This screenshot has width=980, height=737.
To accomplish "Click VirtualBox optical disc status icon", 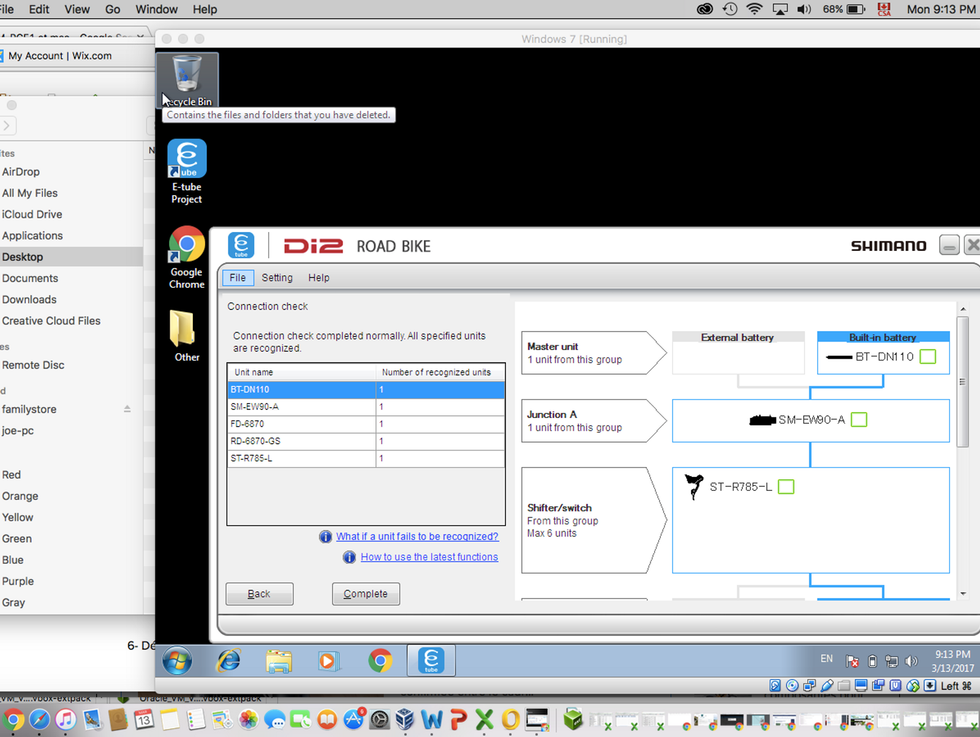I will (792, 686).
